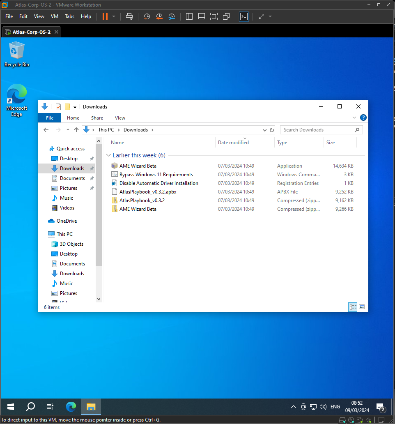Click New Folder icon in Quick Access Toolbar

point(67,107)
